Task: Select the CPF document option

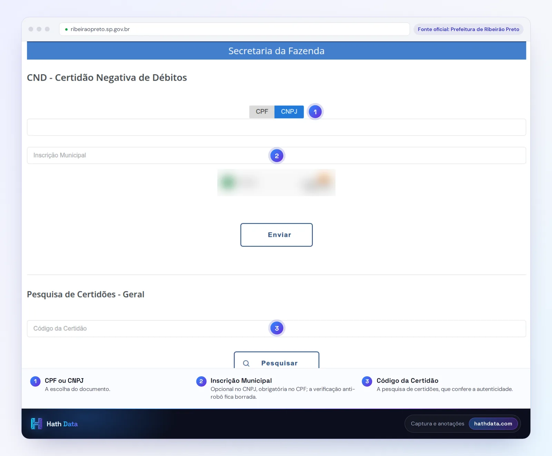Action: (x=262, y=112)
